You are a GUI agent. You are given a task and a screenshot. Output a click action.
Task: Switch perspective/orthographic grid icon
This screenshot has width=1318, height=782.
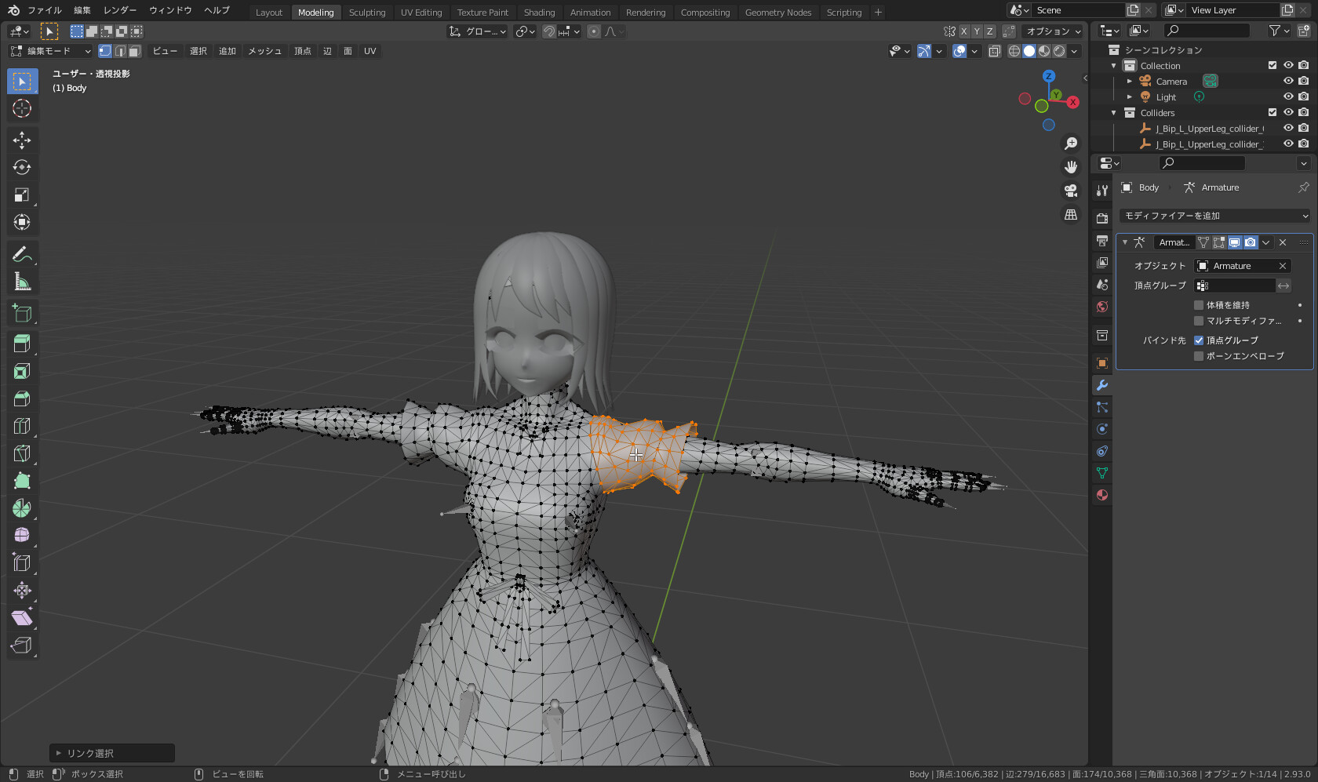(1071, 214)
